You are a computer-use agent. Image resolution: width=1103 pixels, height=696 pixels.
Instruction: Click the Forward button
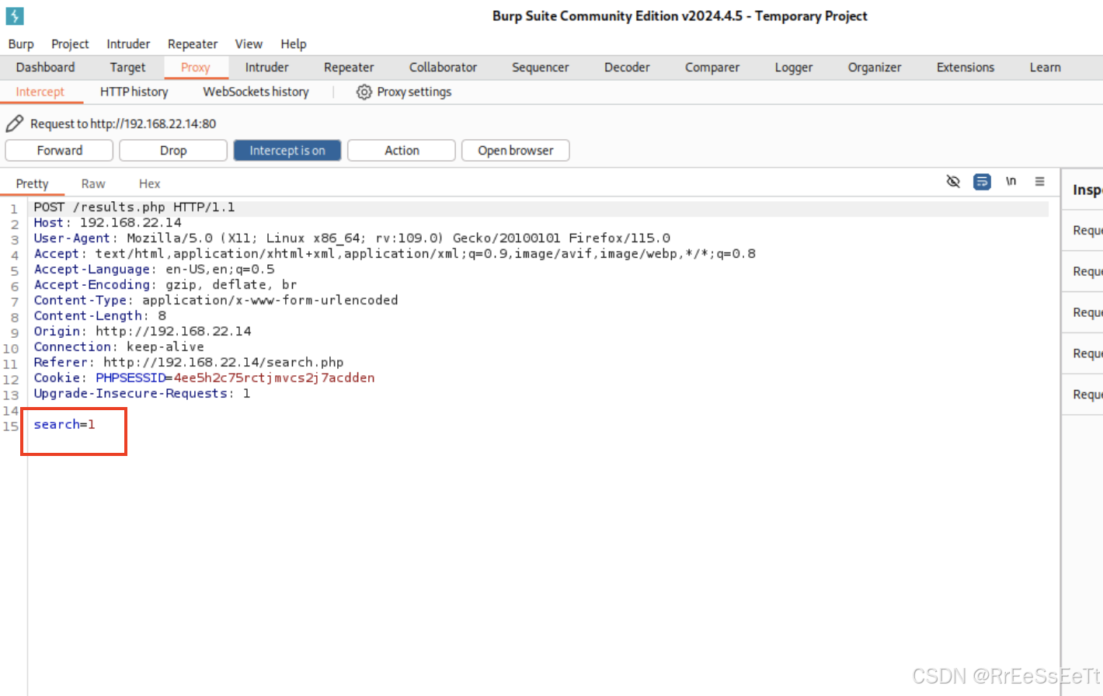pos(59,151)
